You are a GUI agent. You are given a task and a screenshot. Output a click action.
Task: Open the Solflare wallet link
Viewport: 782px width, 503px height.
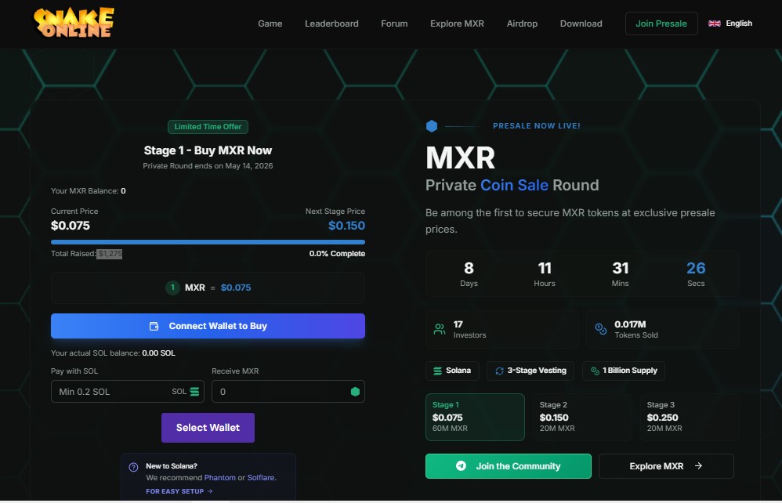tap(261, 478)
